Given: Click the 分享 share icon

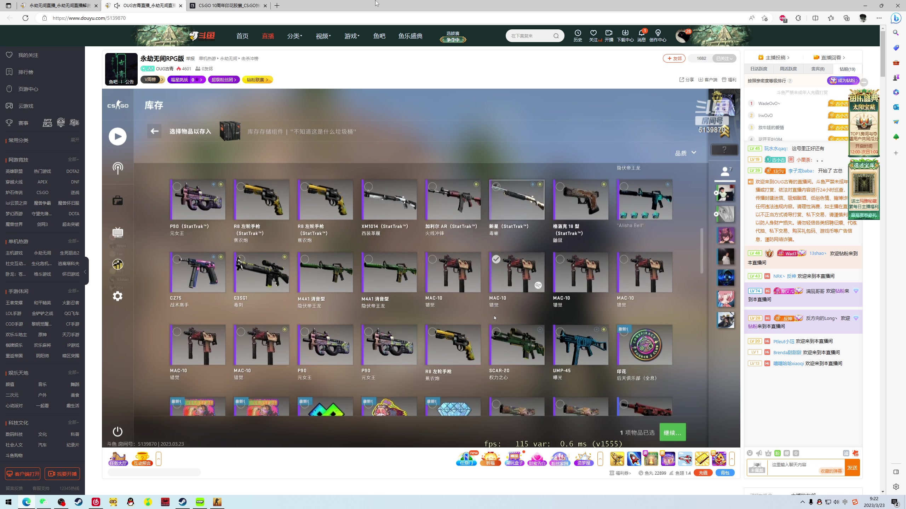Looking at the screenshot, I should pyautogui.click(x=687, y=80).
